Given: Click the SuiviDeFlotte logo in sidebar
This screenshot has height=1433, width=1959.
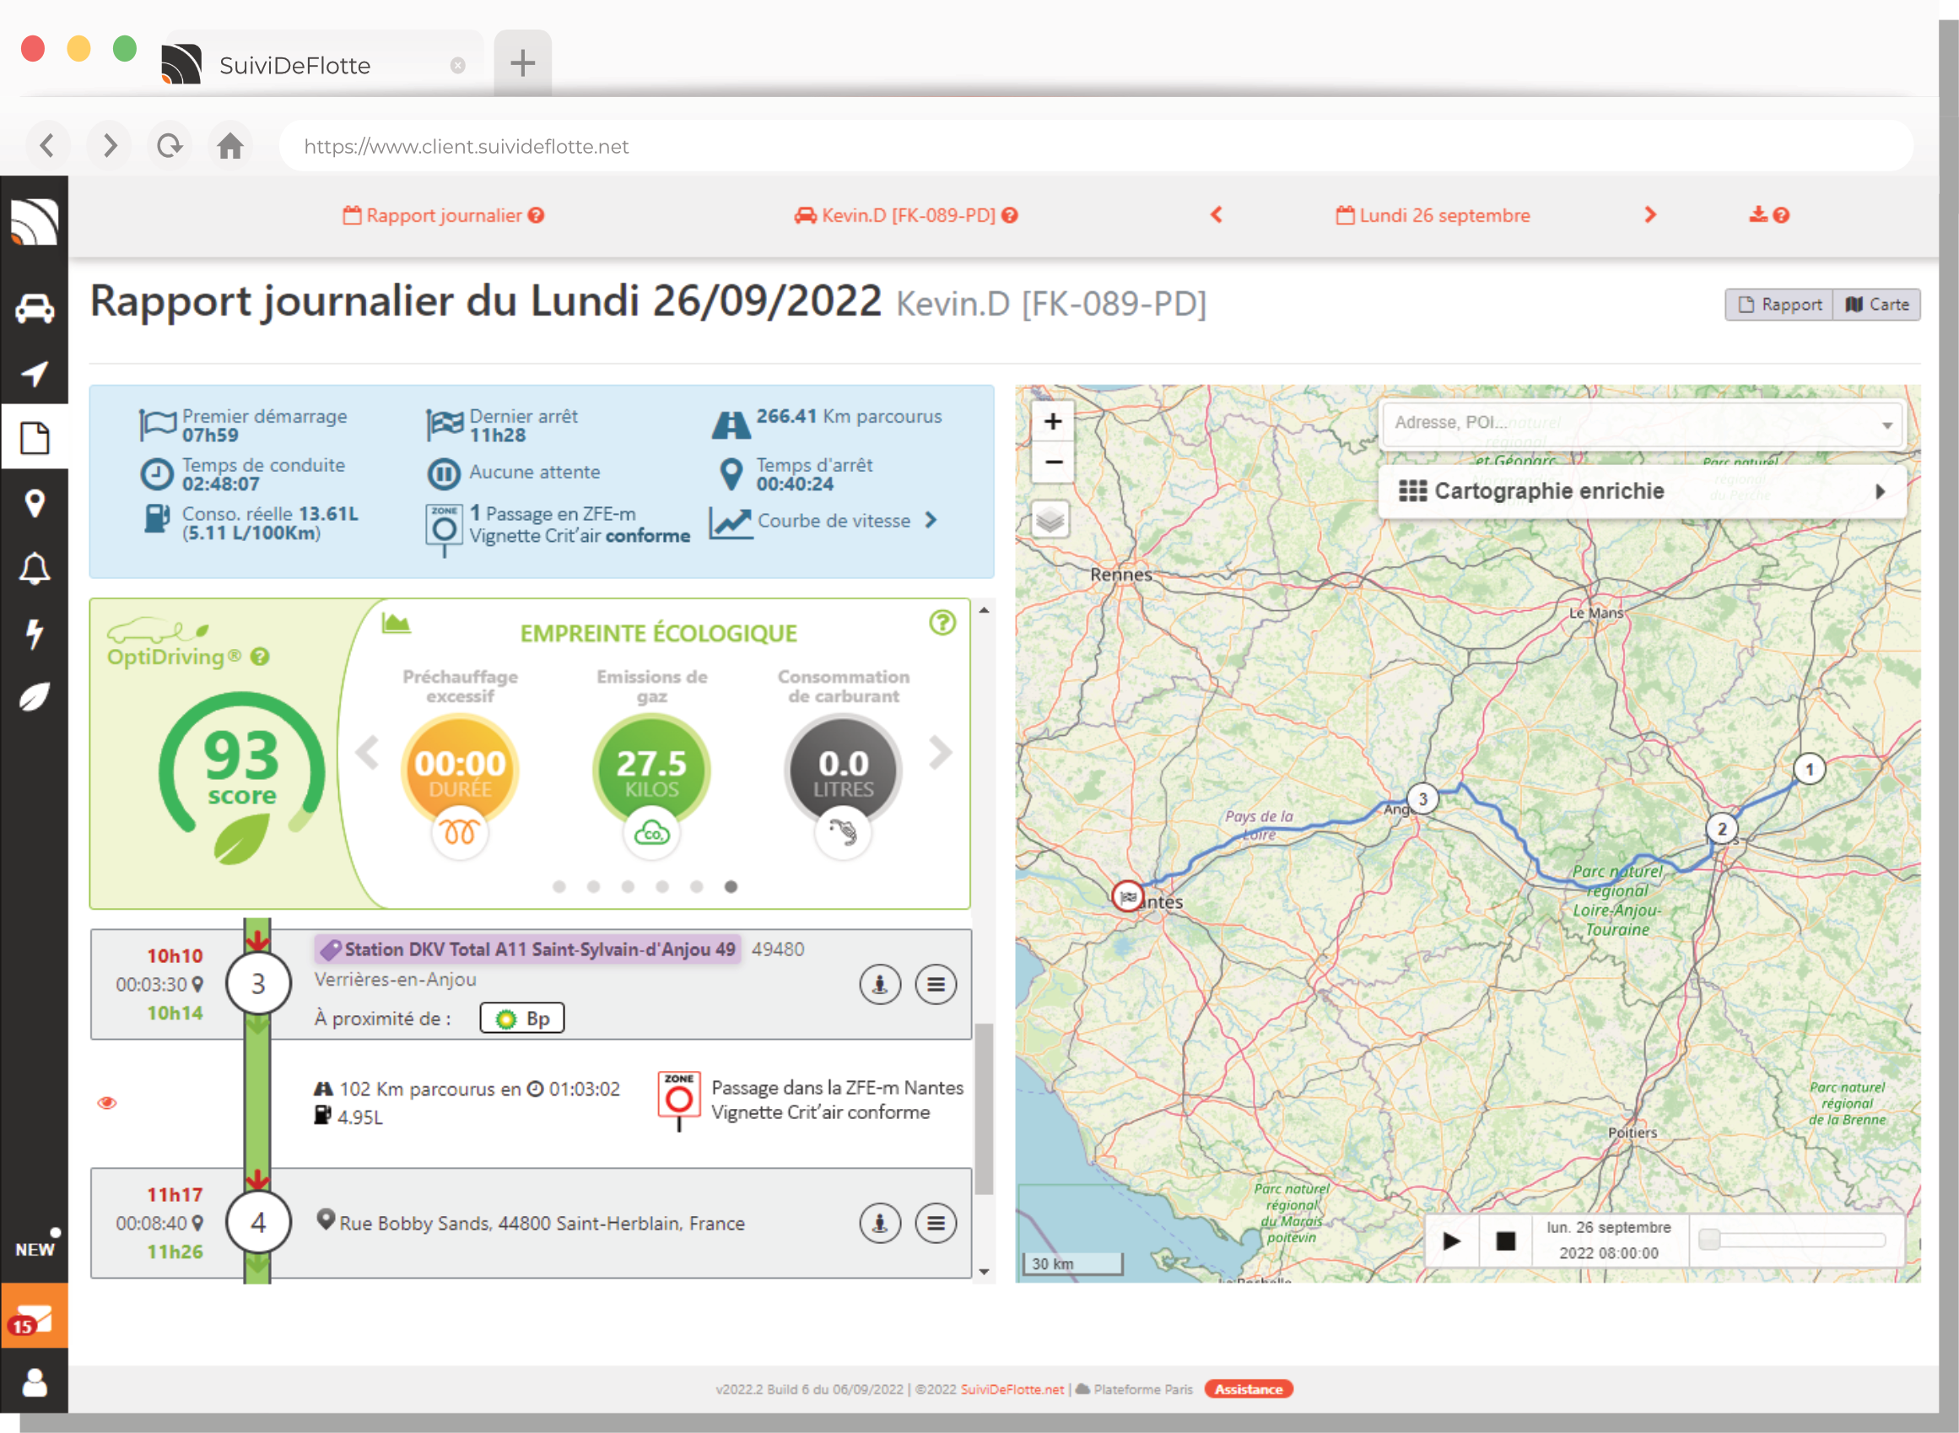Looking at the screenshot, I should tap(35, 221).
